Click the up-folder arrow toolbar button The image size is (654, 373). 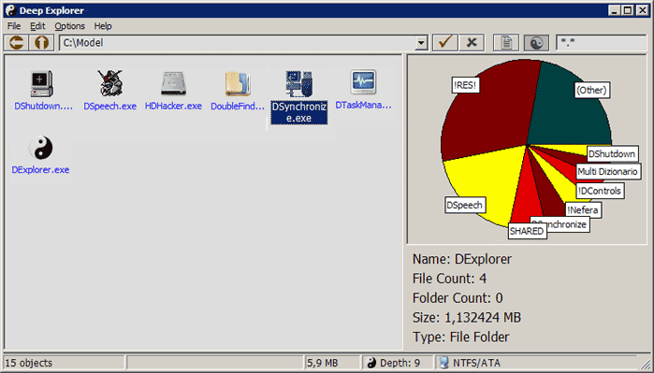point(41,42)
